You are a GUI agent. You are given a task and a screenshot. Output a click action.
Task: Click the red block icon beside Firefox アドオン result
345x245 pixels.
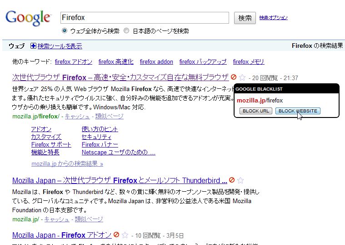[x=116, y=235]
